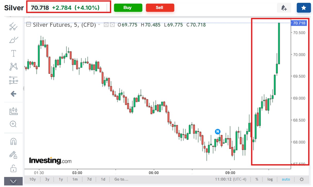Click the Silver title text

point(14,8)
